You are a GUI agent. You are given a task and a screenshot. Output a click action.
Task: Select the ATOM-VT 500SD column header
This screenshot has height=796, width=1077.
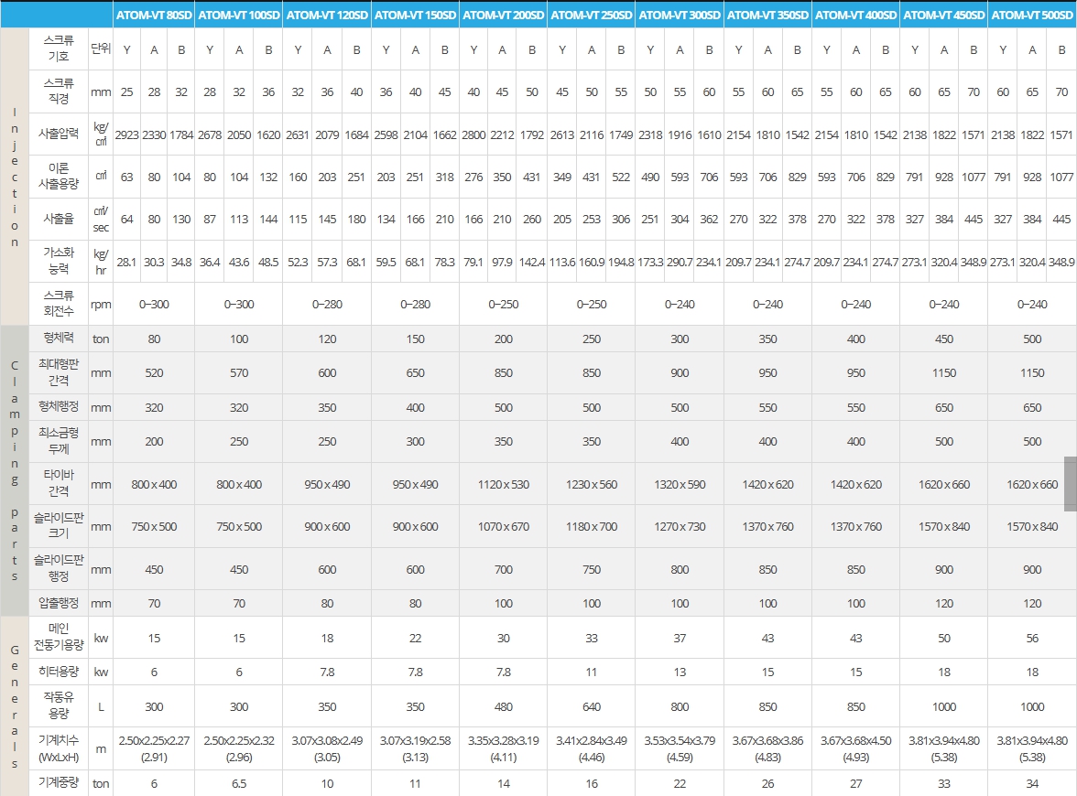[1032, 15]
